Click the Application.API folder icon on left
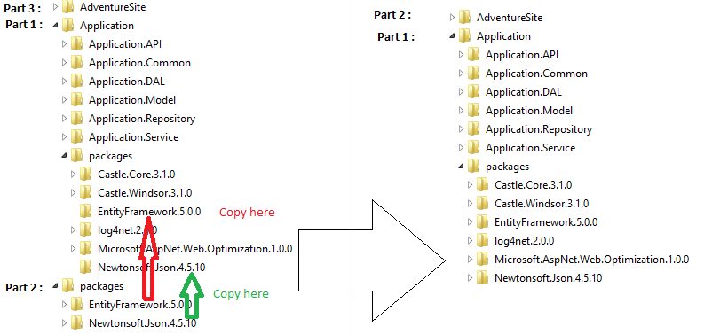728x334 pixels. coord(76,44)
